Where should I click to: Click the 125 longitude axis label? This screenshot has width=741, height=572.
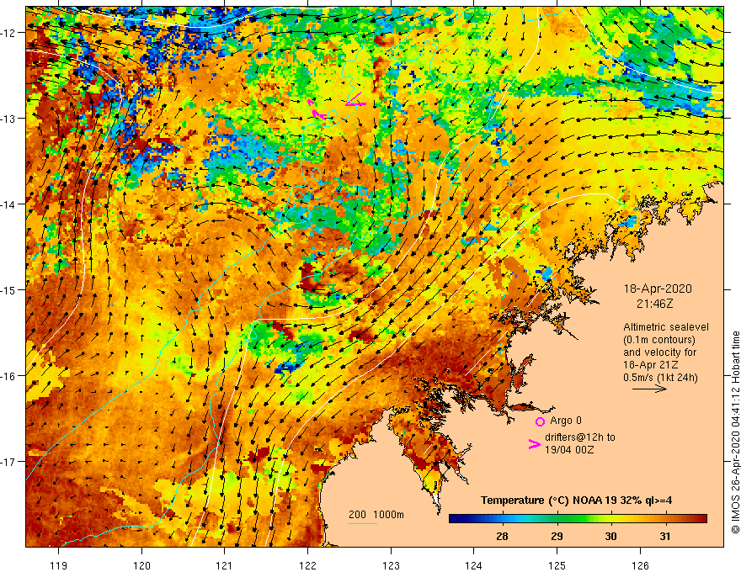point(557,565)
